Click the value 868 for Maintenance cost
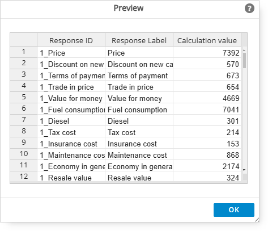The image size is (268, 231). (207, 154)
